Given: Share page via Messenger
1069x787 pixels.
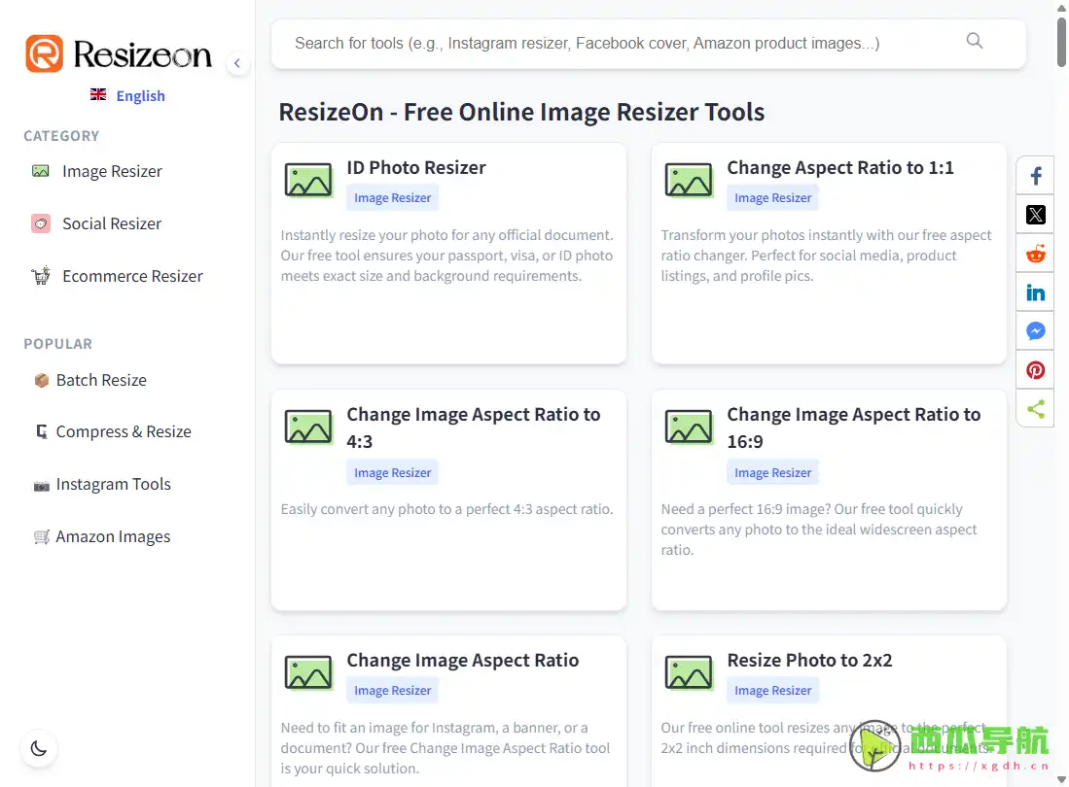Looking at the screenshot, I should tap(1036, 331).
